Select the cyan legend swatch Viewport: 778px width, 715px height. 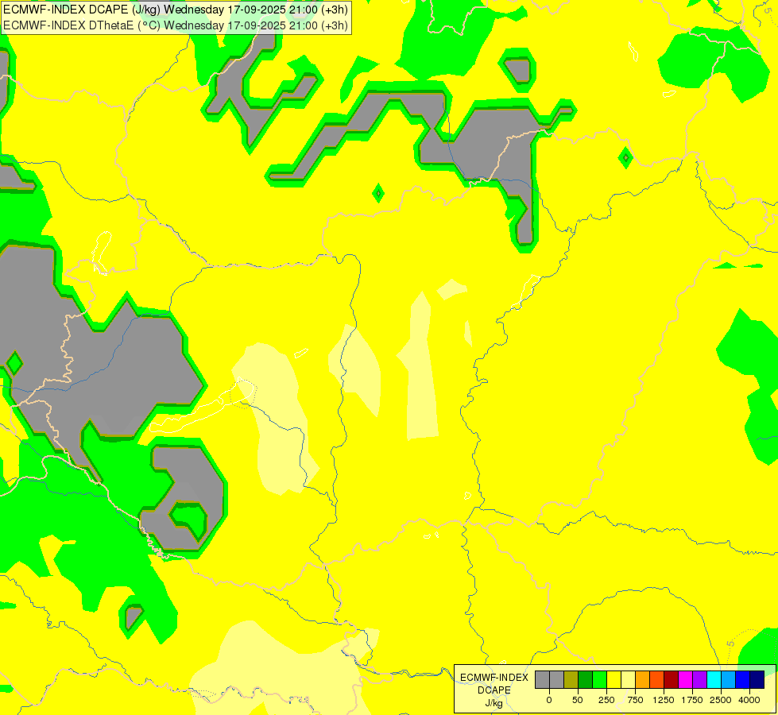tap(714, 679)
